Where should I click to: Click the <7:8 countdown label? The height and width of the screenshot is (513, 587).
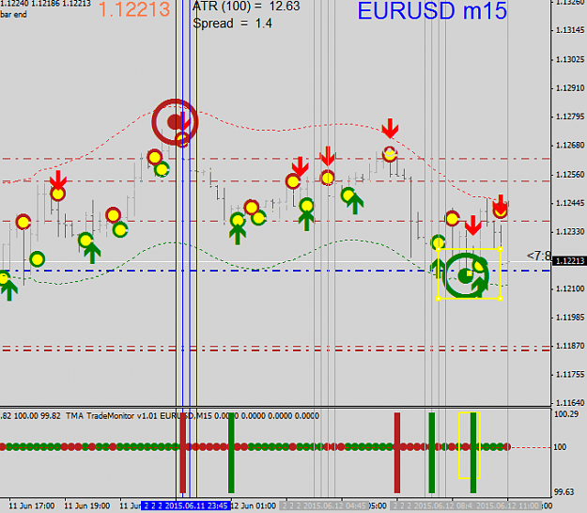click(x=539, y=256)
